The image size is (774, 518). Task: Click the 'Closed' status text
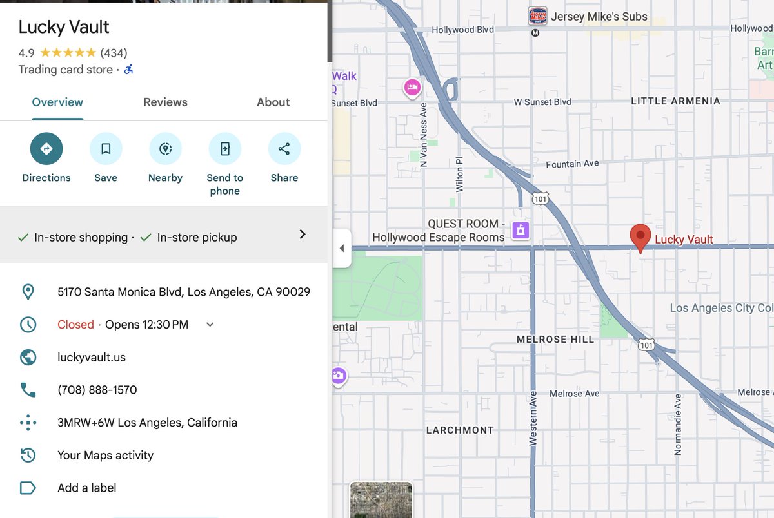(75, 325)
